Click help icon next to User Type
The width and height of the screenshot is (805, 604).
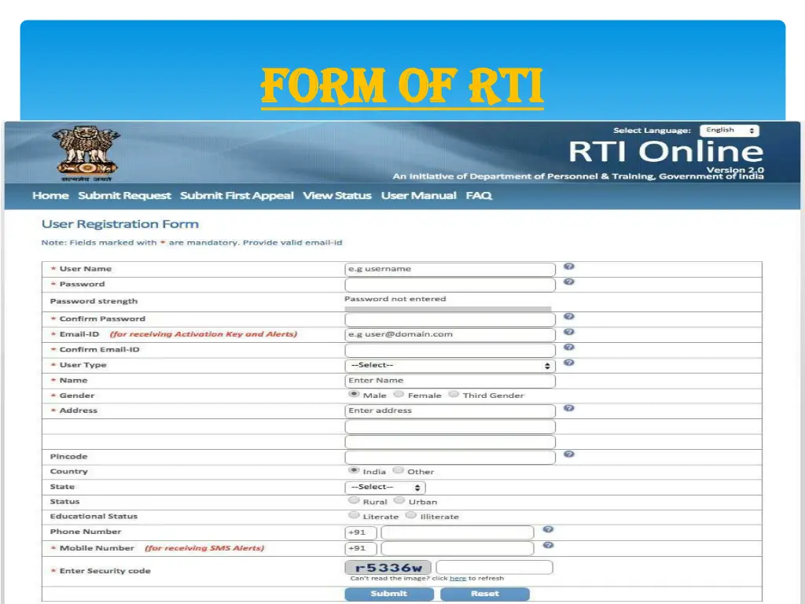pyautogui.click(x=568, y=363)
